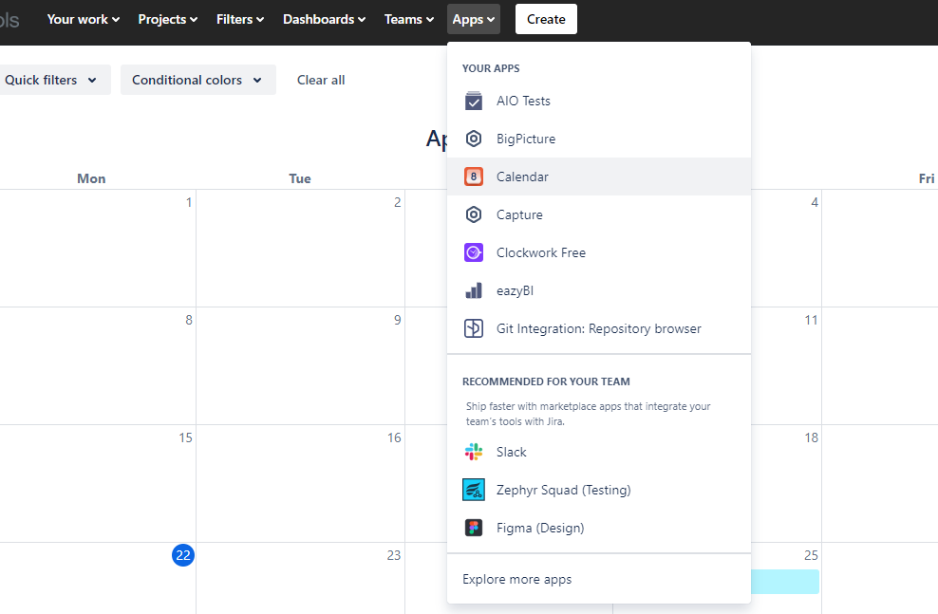
Task: Select today's date badge on the 22nd
Action: 182,555
